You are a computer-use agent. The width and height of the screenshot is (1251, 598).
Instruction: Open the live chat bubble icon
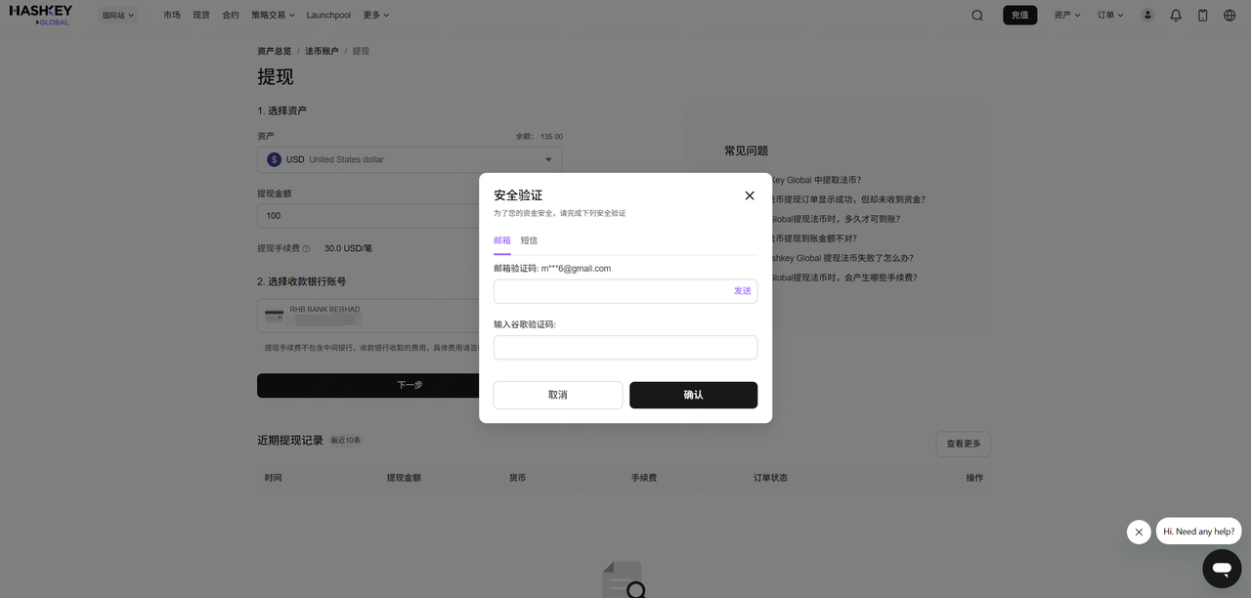click(x=1221, y=568)
